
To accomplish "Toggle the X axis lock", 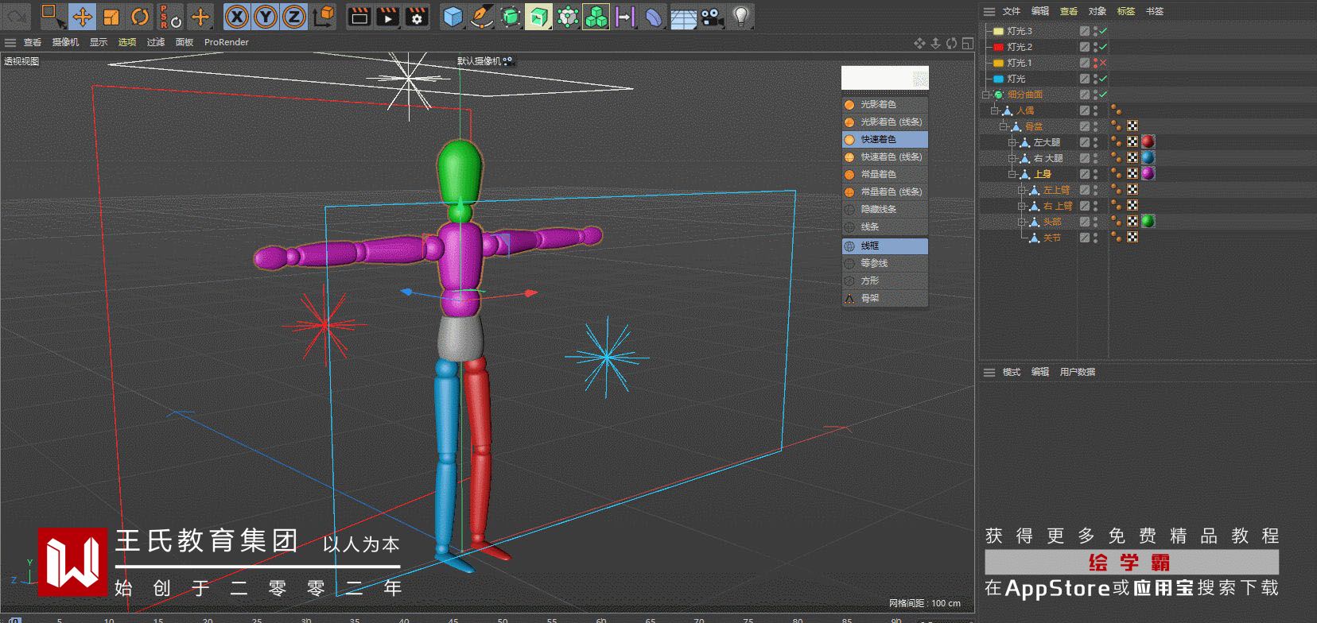I will [x=236, y=17].
